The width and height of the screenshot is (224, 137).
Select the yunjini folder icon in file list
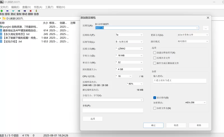point(1,27)
